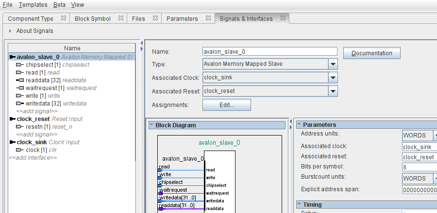
Task: Click the read signal input icon in list
Action: [20, 73]
